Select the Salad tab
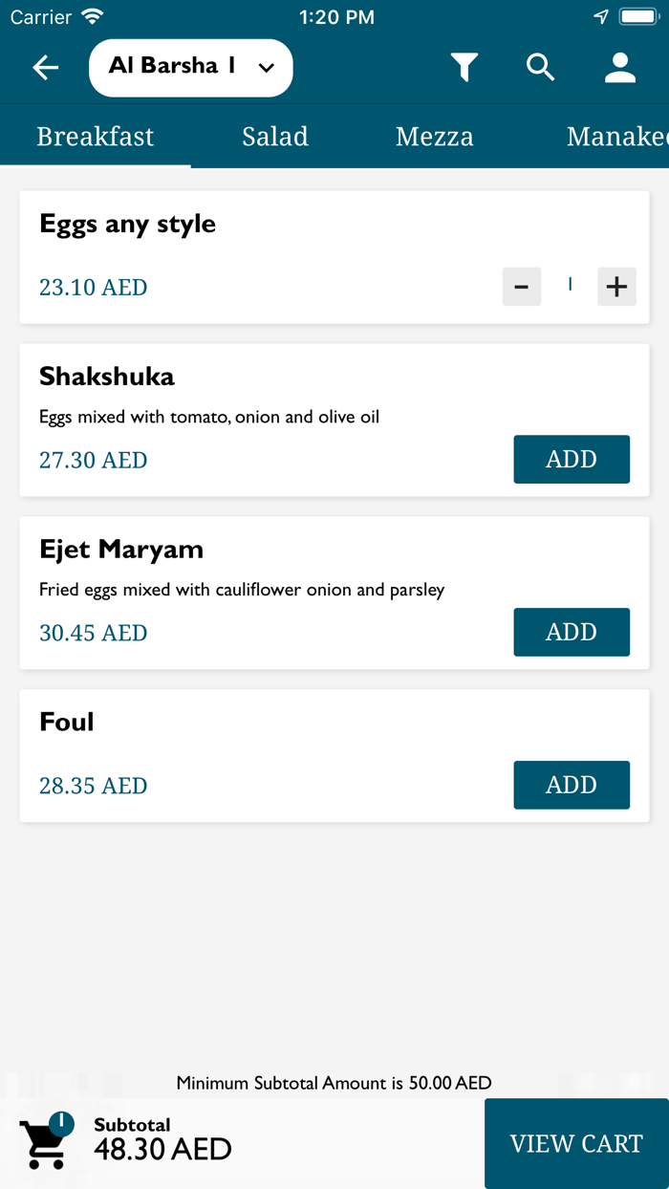 [x=275, y=137]
